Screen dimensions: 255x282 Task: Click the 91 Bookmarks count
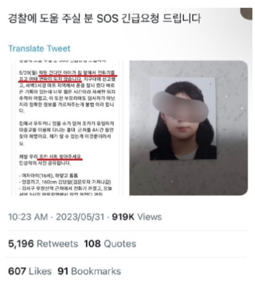point(89,271)
